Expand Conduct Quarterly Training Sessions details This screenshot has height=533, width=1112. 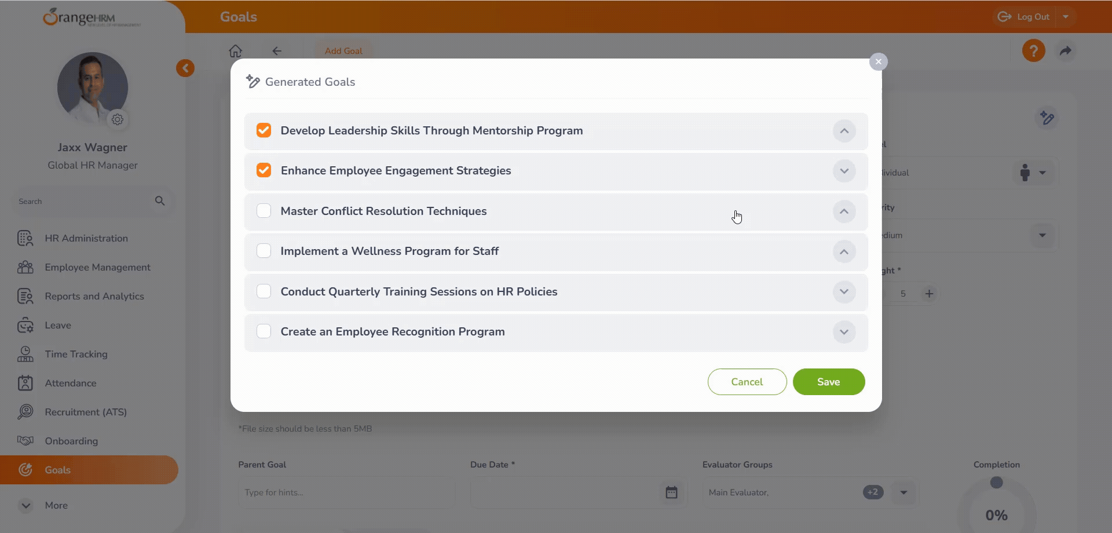point(844,291)
